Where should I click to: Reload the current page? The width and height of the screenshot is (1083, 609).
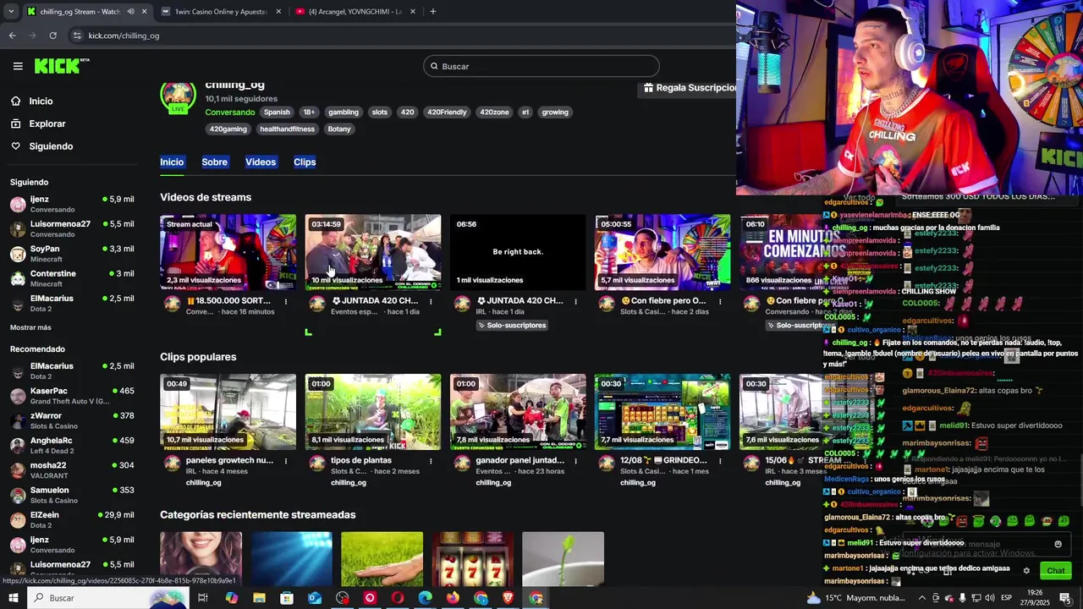pos(52,36)
